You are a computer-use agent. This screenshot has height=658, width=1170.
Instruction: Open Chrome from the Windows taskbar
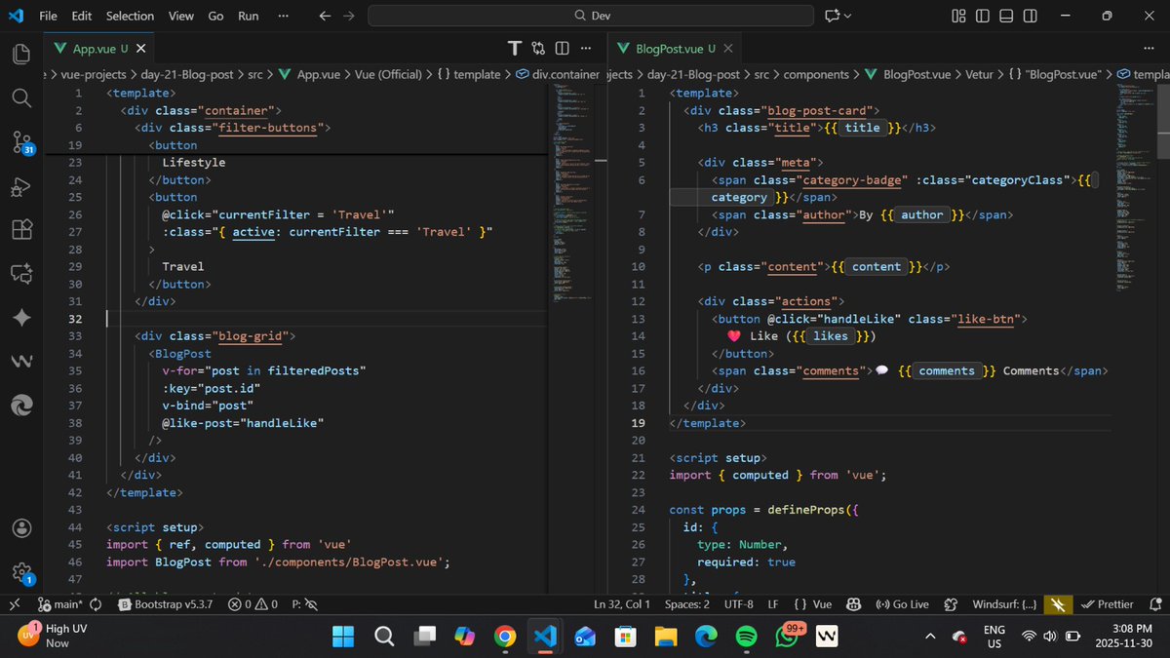pyautogui.click(x=503, y=637)
